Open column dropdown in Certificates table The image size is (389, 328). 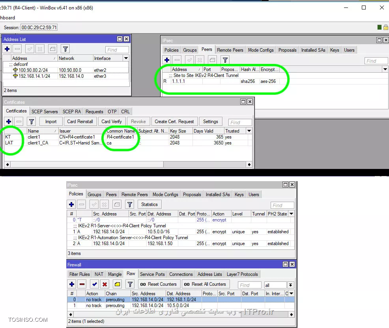(249, 131)
